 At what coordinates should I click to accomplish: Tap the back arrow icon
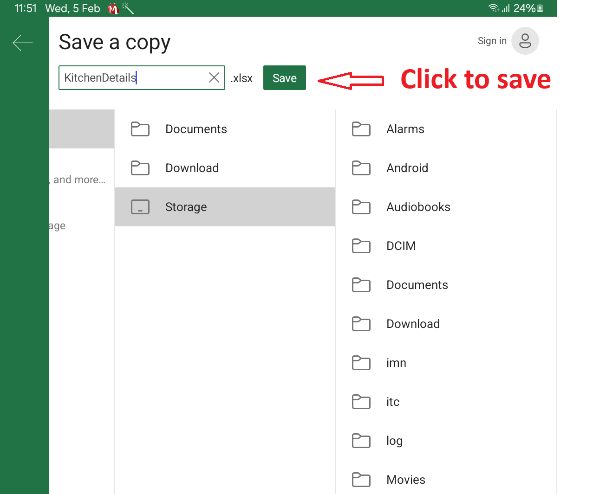click(x=23, y=43)
